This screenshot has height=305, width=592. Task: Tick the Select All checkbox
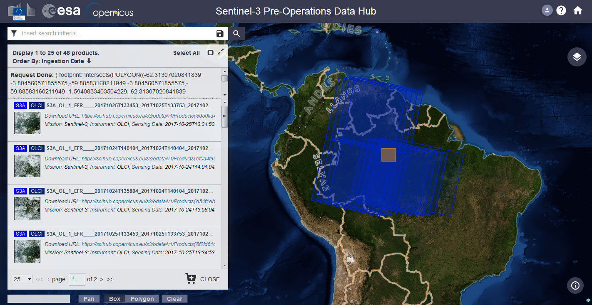click(211, 53)
